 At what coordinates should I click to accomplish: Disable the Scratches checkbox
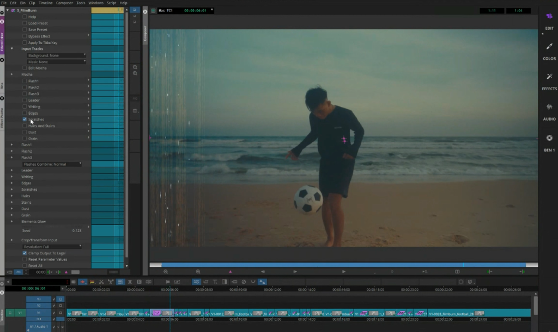(25, 120)
